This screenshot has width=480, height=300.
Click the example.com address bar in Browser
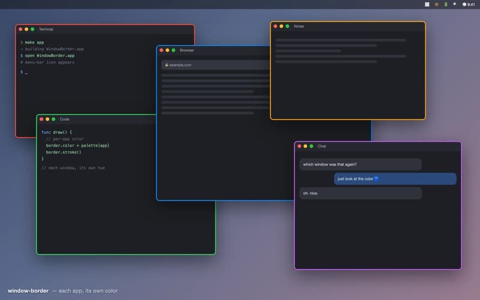(x=215, y=65)
